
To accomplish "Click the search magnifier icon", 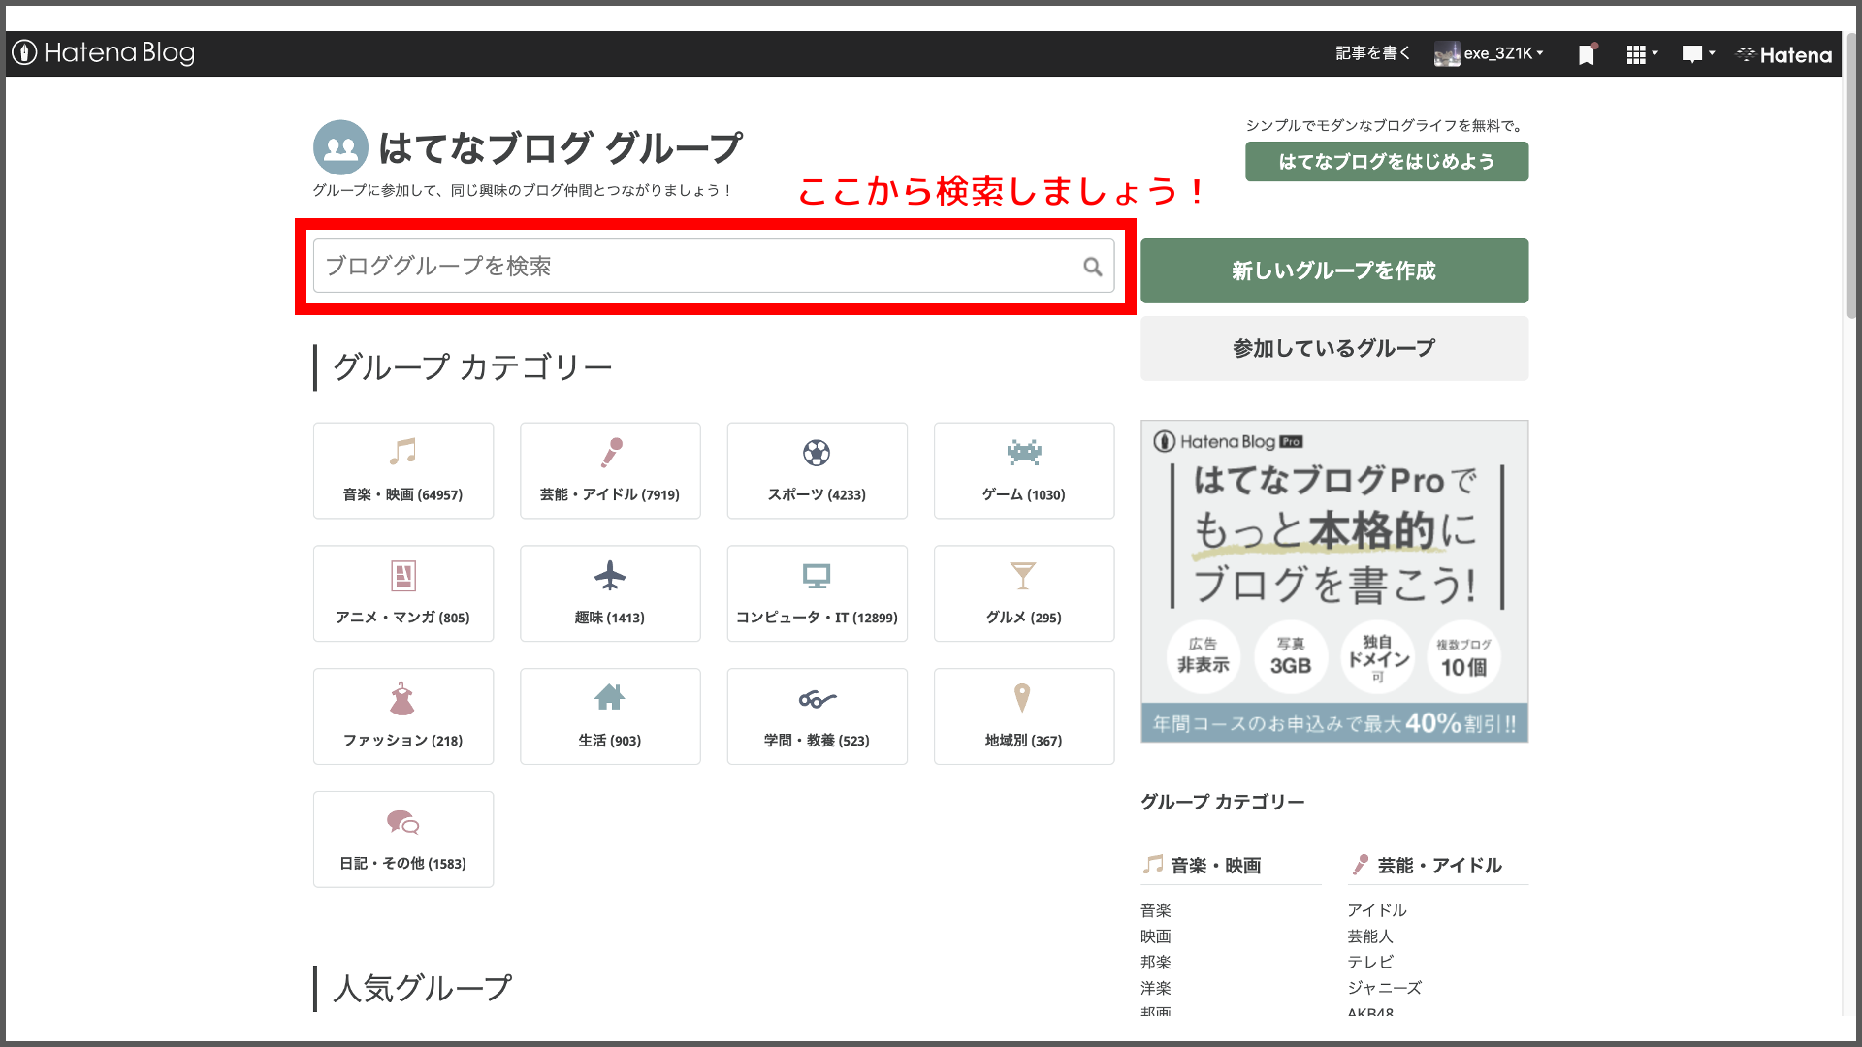I will pos(1093,267).
